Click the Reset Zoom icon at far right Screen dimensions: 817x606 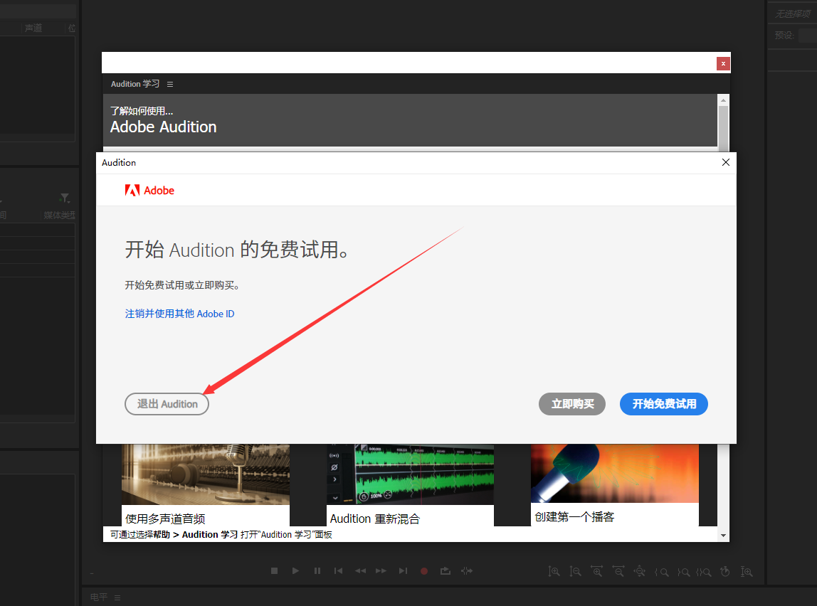tap(747, 571)
